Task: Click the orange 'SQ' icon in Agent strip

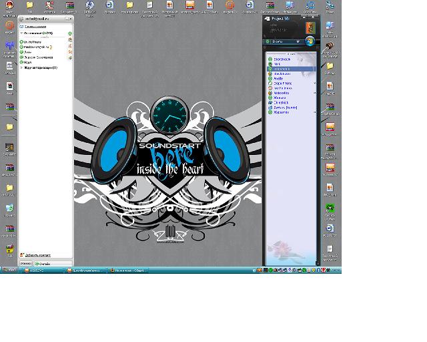Action: pos(70,52)
